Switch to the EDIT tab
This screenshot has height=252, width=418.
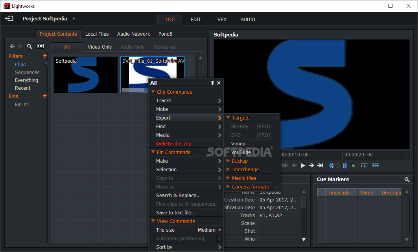196,20
